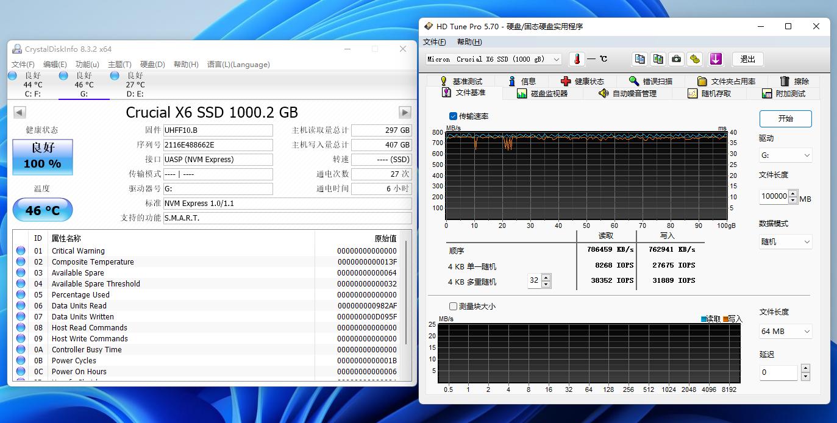Screen dimensions: 837x423
Task: Go to next disk with right arrow
Action: (x=405, y=112)
